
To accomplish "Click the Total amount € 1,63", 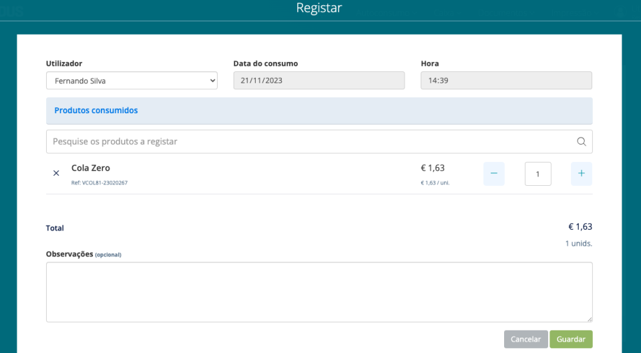I will coord(580,226).
